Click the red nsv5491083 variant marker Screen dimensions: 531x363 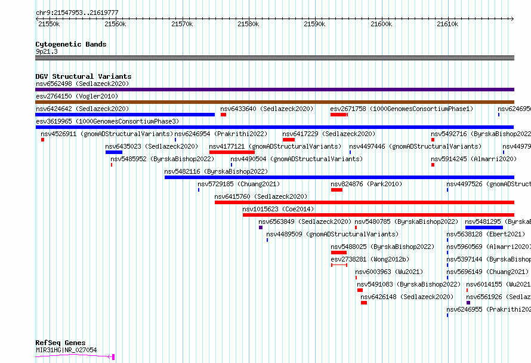[360, 290]
